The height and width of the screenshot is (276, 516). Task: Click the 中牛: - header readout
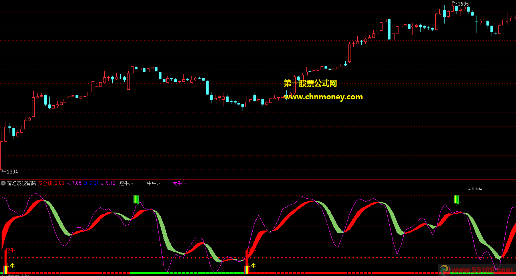(154, 183)
